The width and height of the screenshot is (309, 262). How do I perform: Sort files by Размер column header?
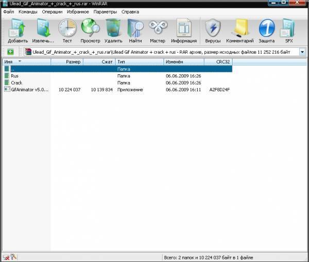point(67,62)
